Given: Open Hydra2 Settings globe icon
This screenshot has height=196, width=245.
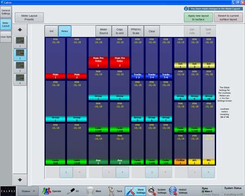Looking at the screenshot, I should click(x=178, y=191).
